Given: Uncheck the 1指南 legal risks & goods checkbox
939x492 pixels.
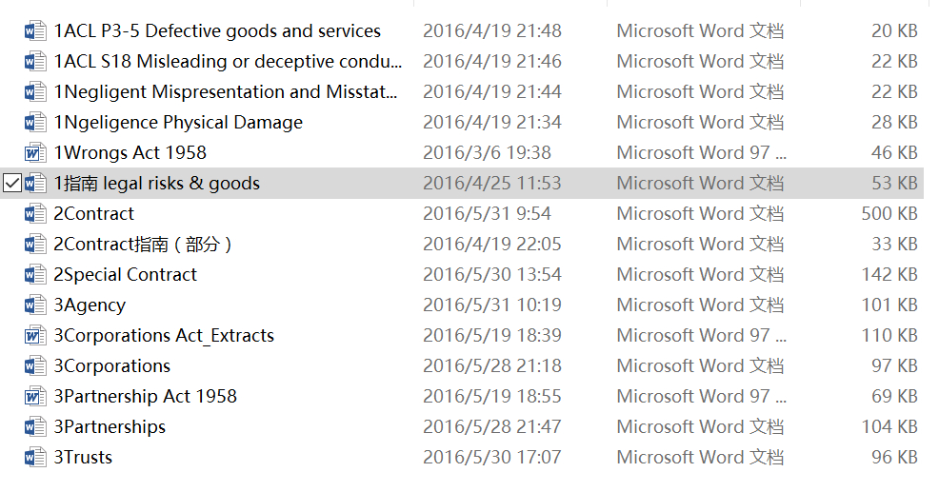Looking at the screenshot, I should (x=12, y=184).
